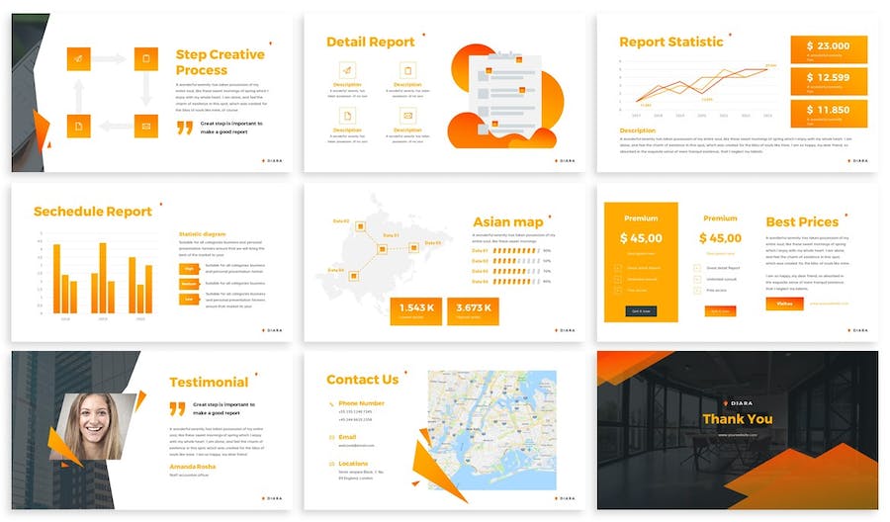Click the orange quote mark icon on Testimonial slide

177,408
